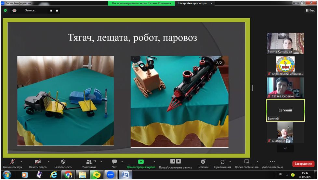Select Харківський машино... participant thumbnail
318x180 pixels.
(x=285, y=66)
